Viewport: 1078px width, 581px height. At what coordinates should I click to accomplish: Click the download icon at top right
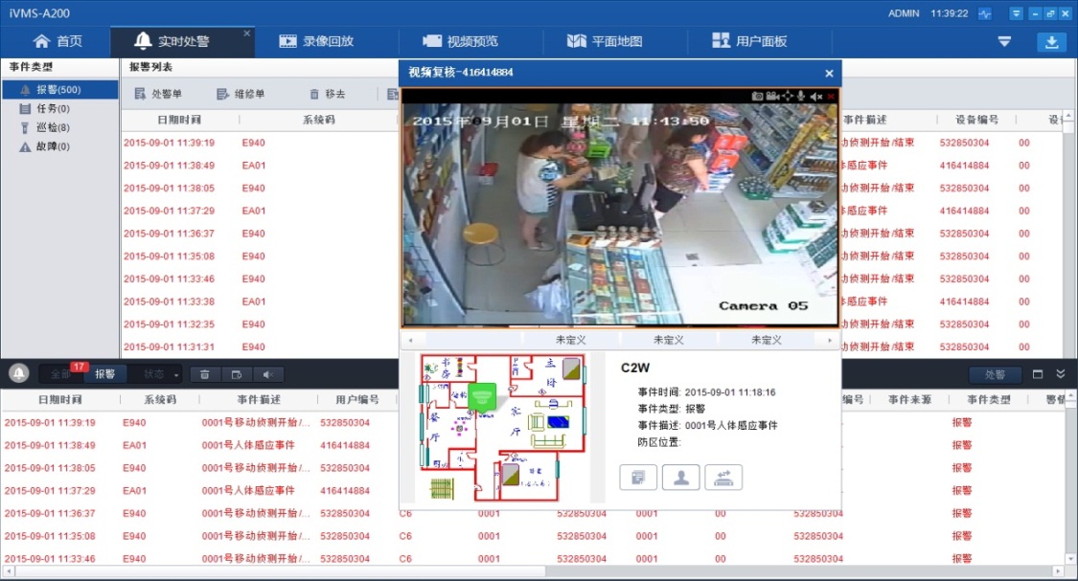1051,42
